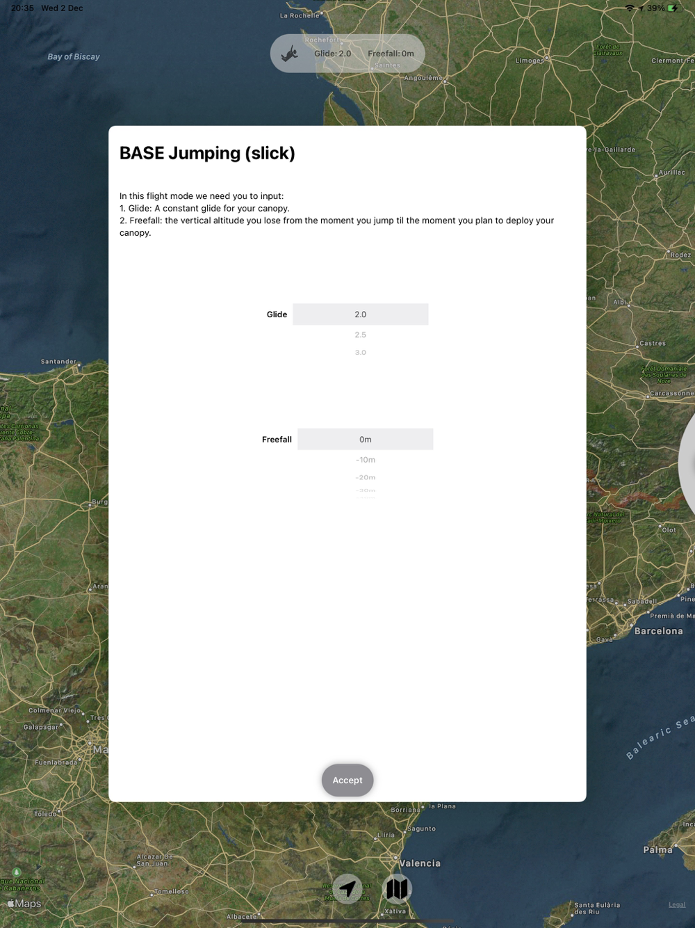Viewport: 695px width, 928px height.
Task: Tap Freefall: 0m in top pill
Action: 391,54
